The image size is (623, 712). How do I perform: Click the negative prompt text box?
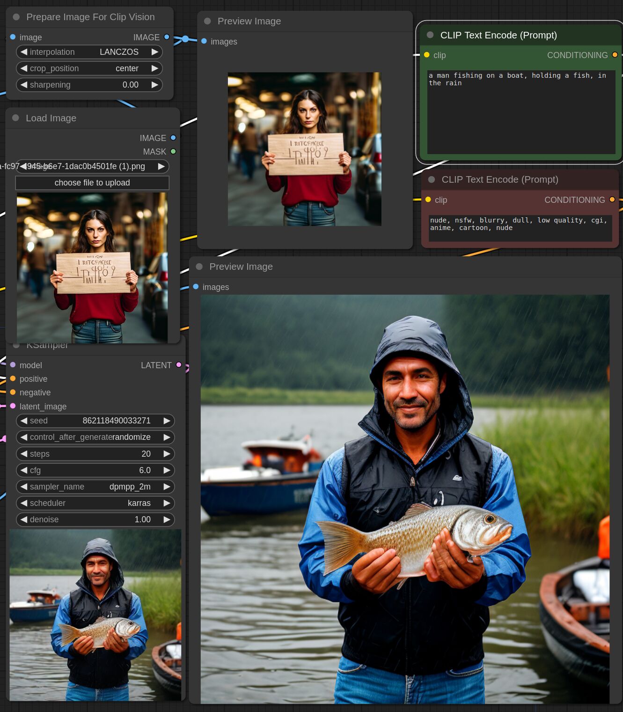[520, 228]
